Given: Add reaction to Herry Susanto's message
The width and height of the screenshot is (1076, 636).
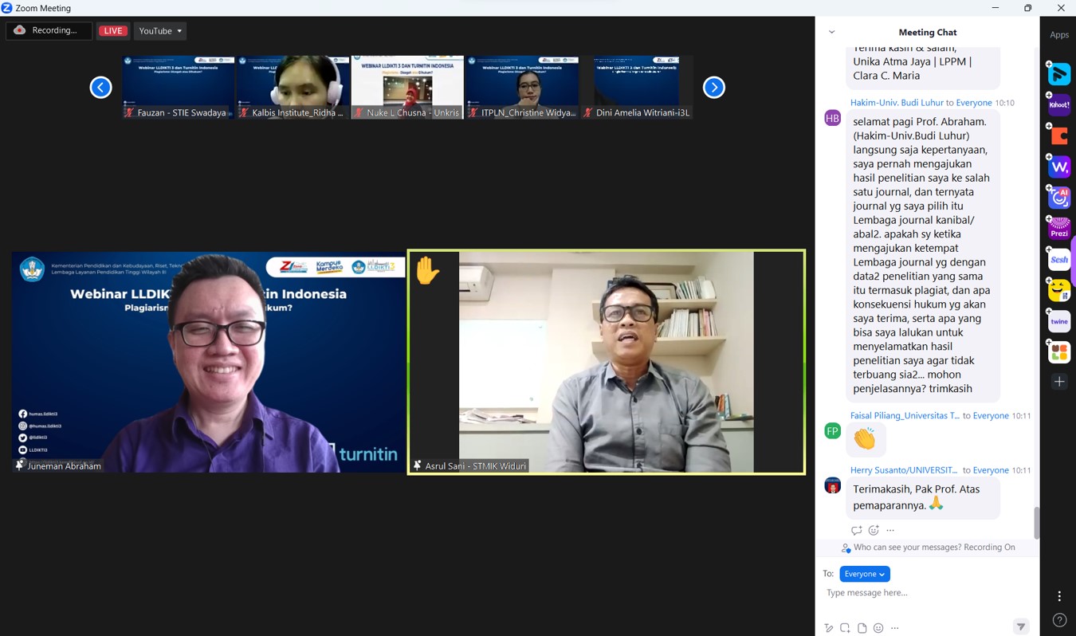Looking at the screenshot, I should coord(874,530).
